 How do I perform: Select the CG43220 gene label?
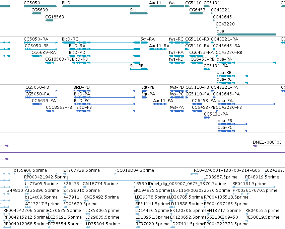click(x=225, y=24)
